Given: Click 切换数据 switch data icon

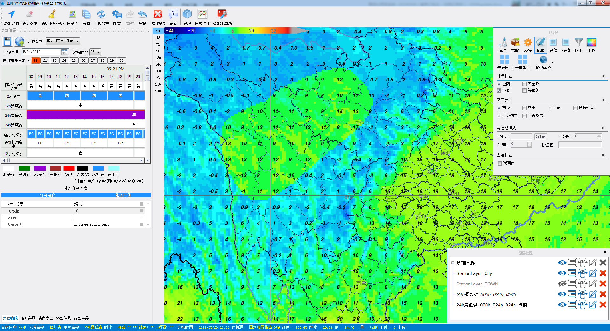Looking at the screenshot, I should coord(101,14).
